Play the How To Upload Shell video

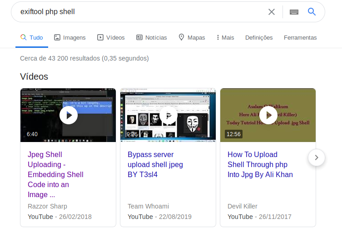[268, 115]
